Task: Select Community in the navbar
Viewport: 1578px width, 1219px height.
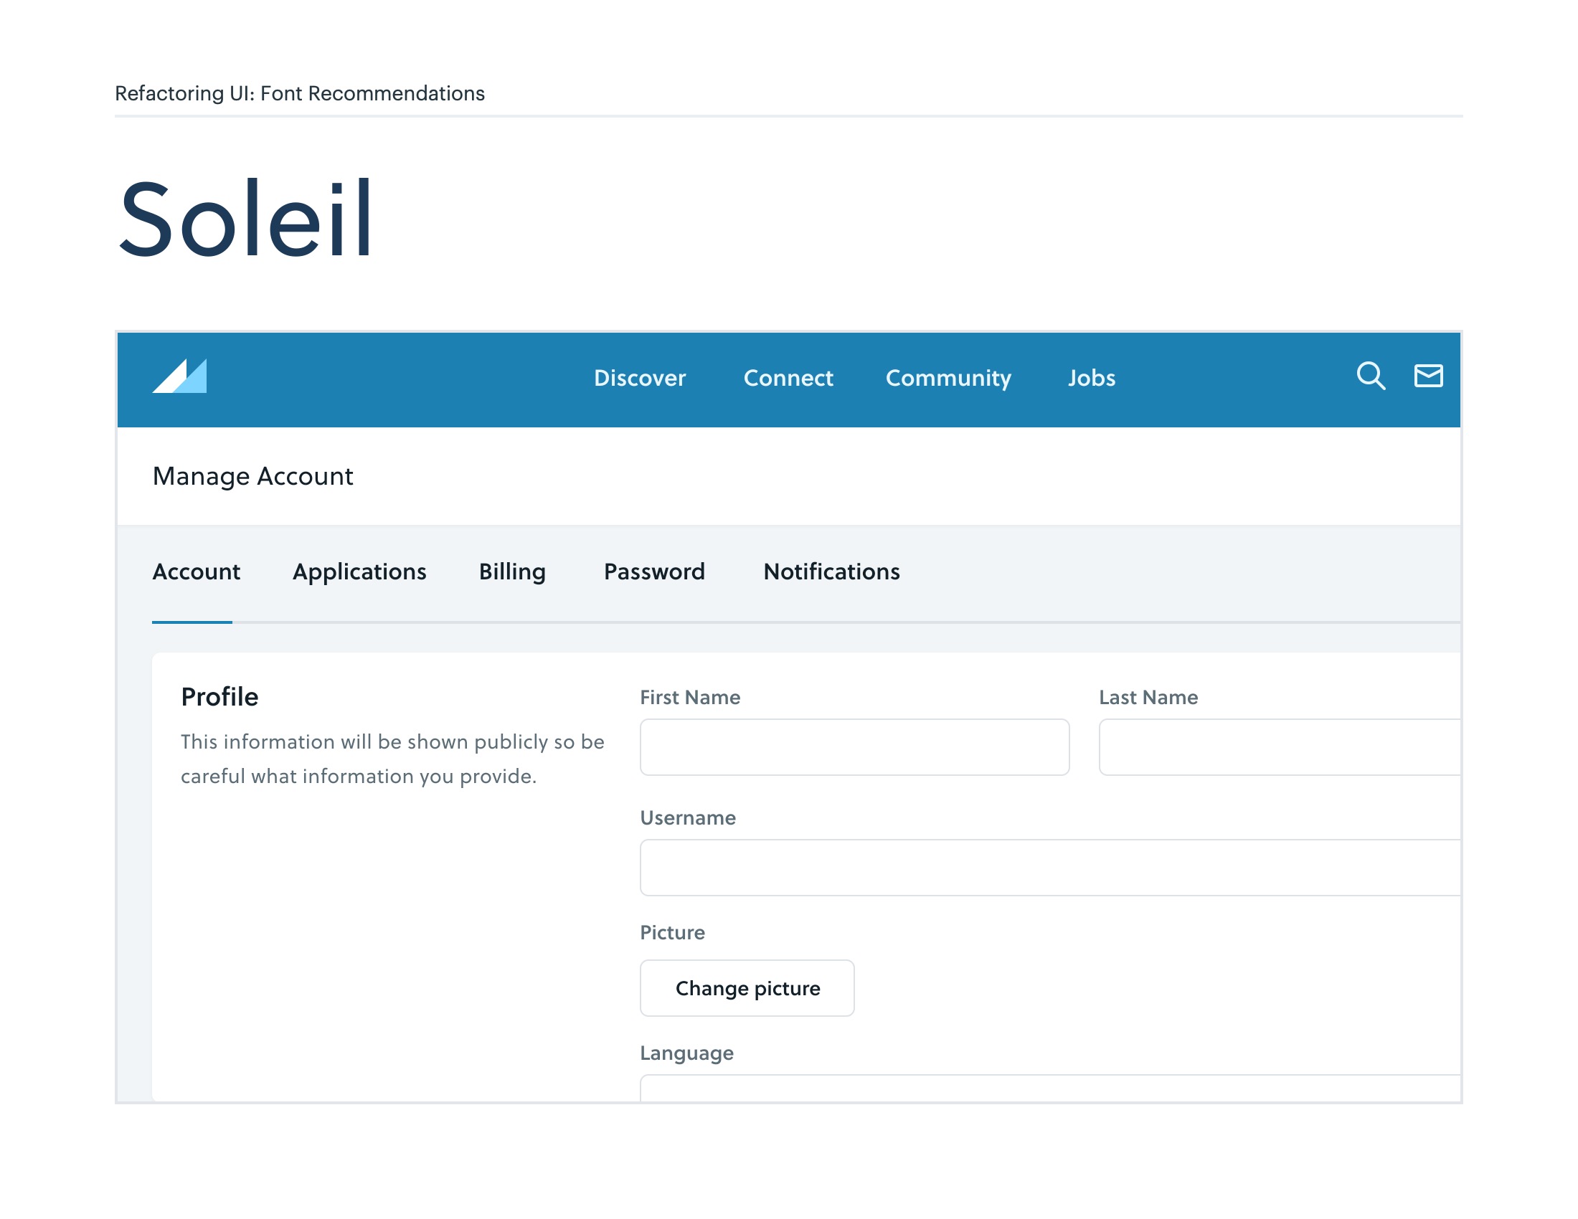Action: click(948, 379)
